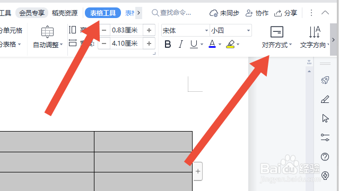
Task: Open the help question mark icon
Action: [x=325, y=157]
